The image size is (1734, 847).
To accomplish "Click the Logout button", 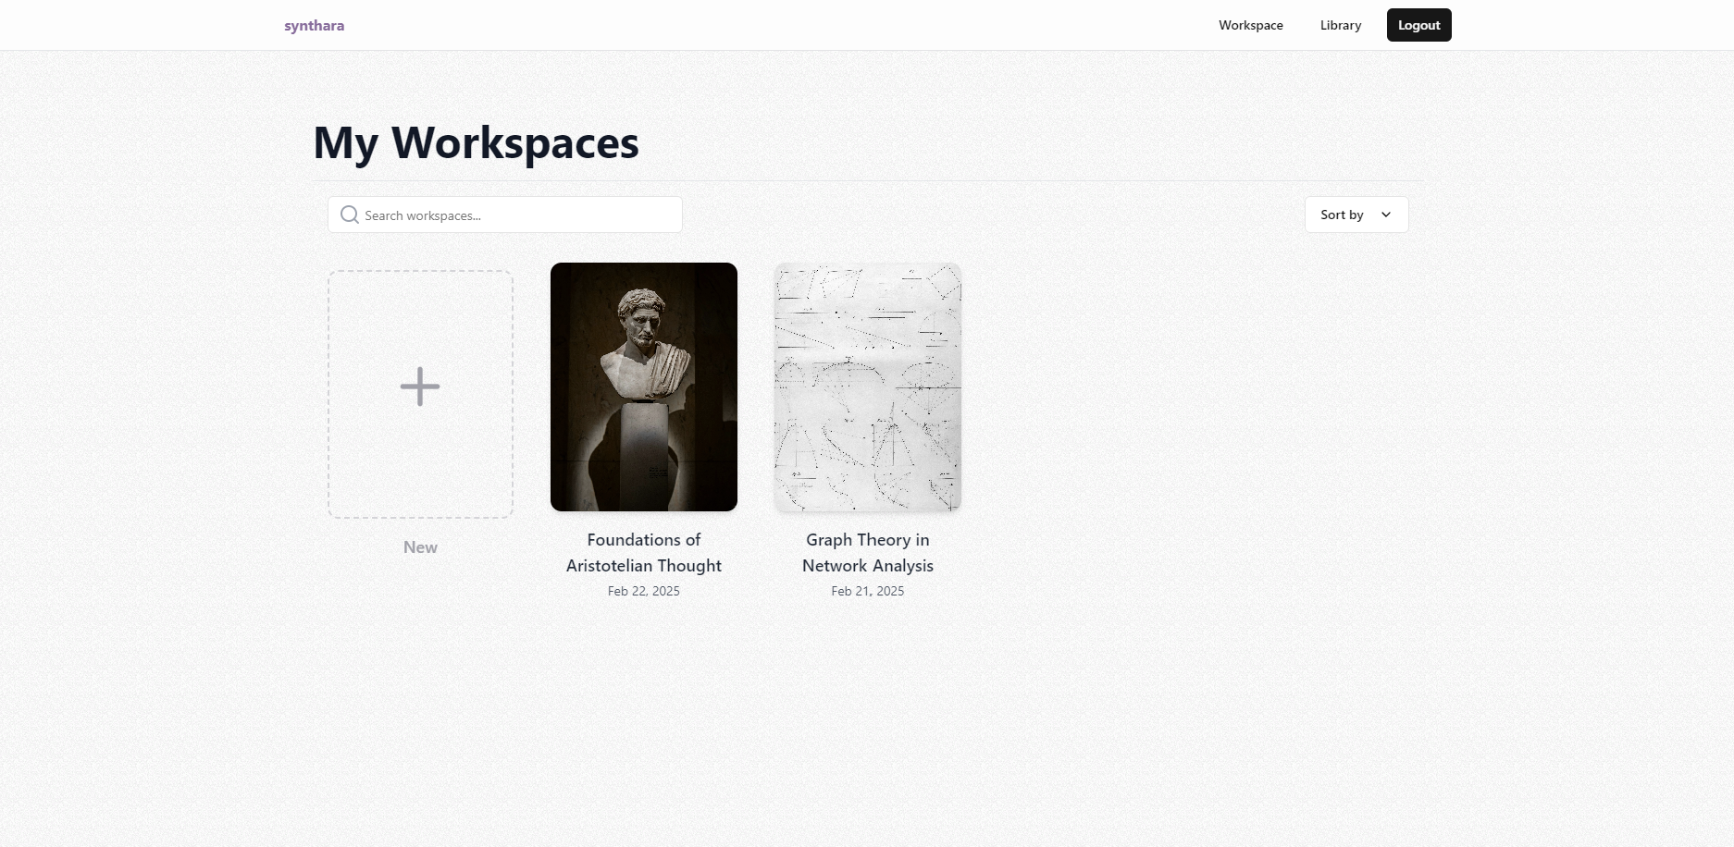I will pos(1418,25).
